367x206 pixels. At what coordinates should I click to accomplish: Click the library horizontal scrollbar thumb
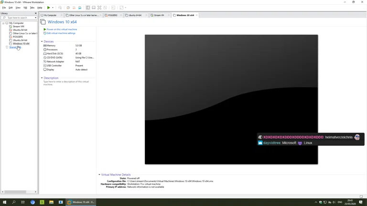[x=15, y=192]
